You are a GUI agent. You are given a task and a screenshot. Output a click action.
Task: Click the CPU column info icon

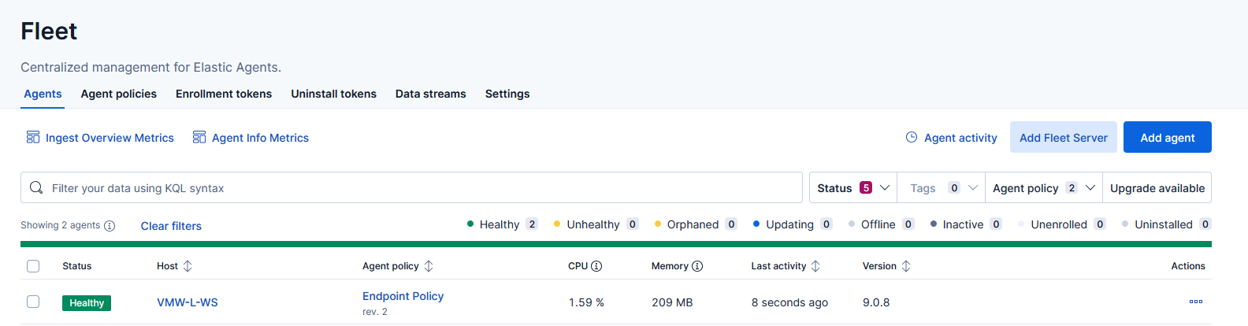(x=596, y=266)
